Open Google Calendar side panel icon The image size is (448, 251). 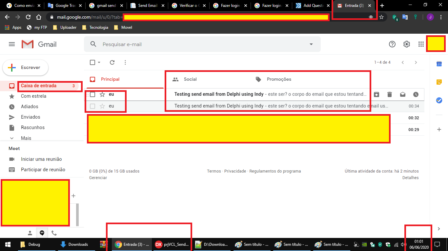pyautogui.click(x=439, y=64)
